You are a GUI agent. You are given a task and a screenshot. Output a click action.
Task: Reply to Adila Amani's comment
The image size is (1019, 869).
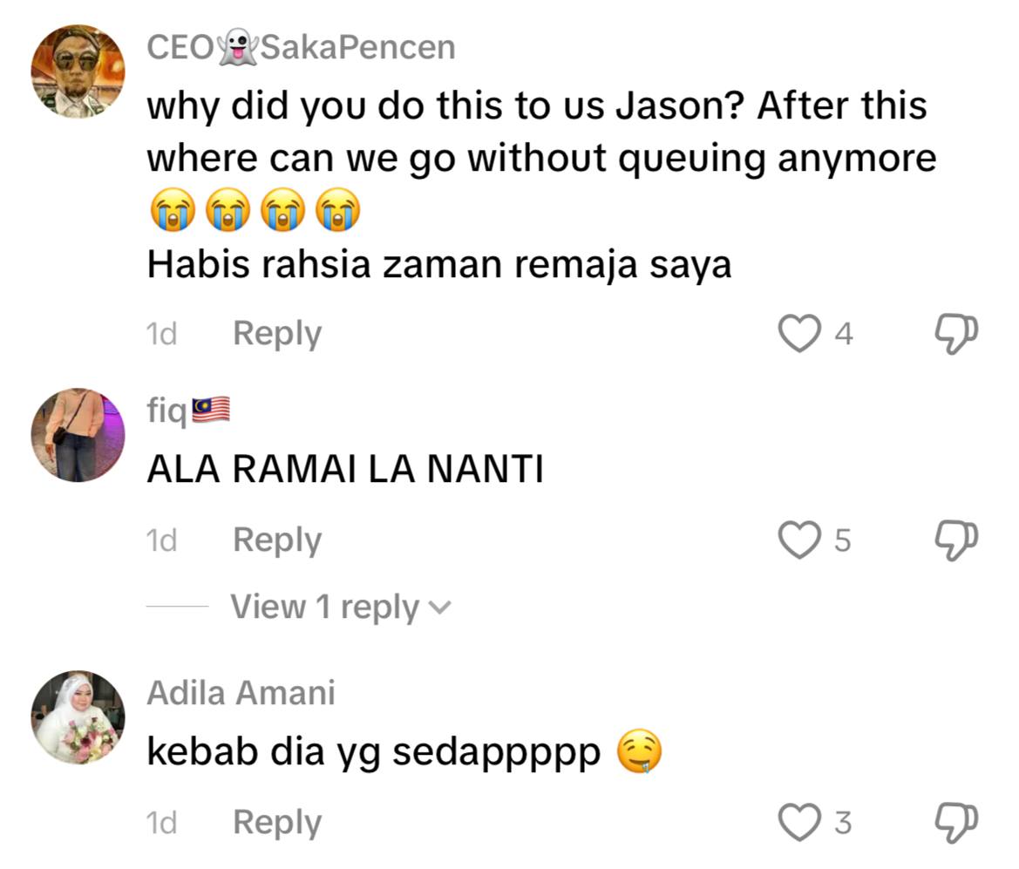pos(277,822)
